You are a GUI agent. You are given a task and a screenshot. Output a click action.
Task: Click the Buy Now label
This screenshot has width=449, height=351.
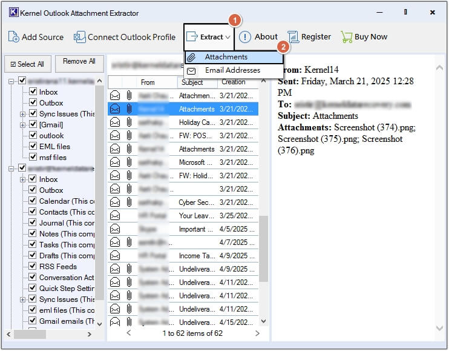pos(371,37)
